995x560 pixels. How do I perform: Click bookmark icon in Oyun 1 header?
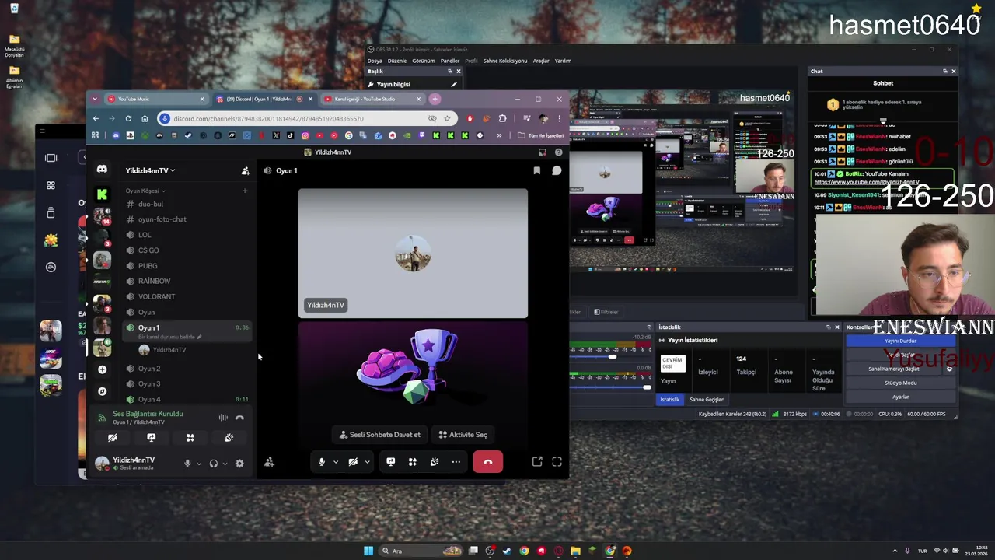pyautogui.click(x=536, y=170)
